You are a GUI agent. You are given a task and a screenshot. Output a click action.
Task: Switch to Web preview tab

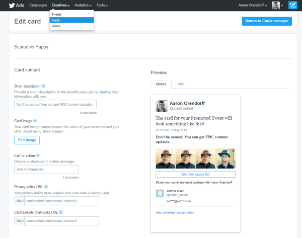[181, 84]
